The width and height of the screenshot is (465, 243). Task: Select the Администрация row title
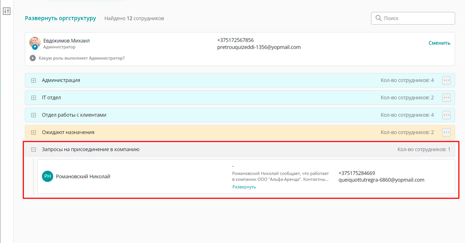coord(61,80)
